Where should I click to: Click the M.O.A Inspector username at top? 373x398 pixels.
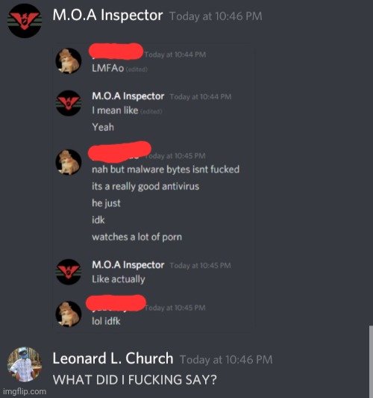point(107,15)
